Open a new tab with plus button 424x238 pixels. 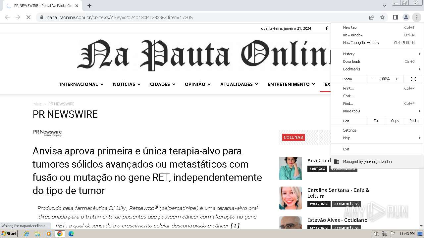(x=89, y=6)
